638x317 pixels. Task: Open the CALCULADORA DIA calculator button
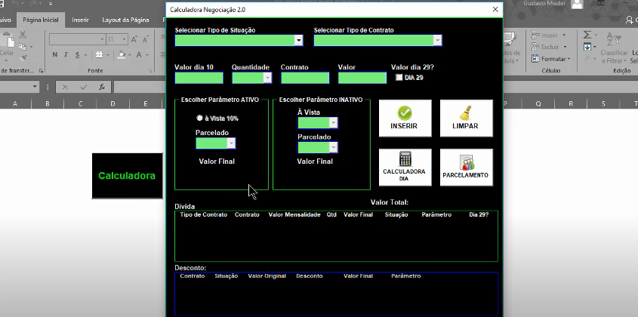click(x=405, y=167)
